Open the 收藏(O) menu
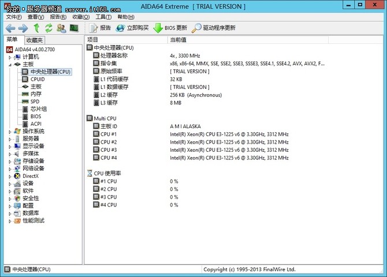The image size is (387, 277). point(81,17)
